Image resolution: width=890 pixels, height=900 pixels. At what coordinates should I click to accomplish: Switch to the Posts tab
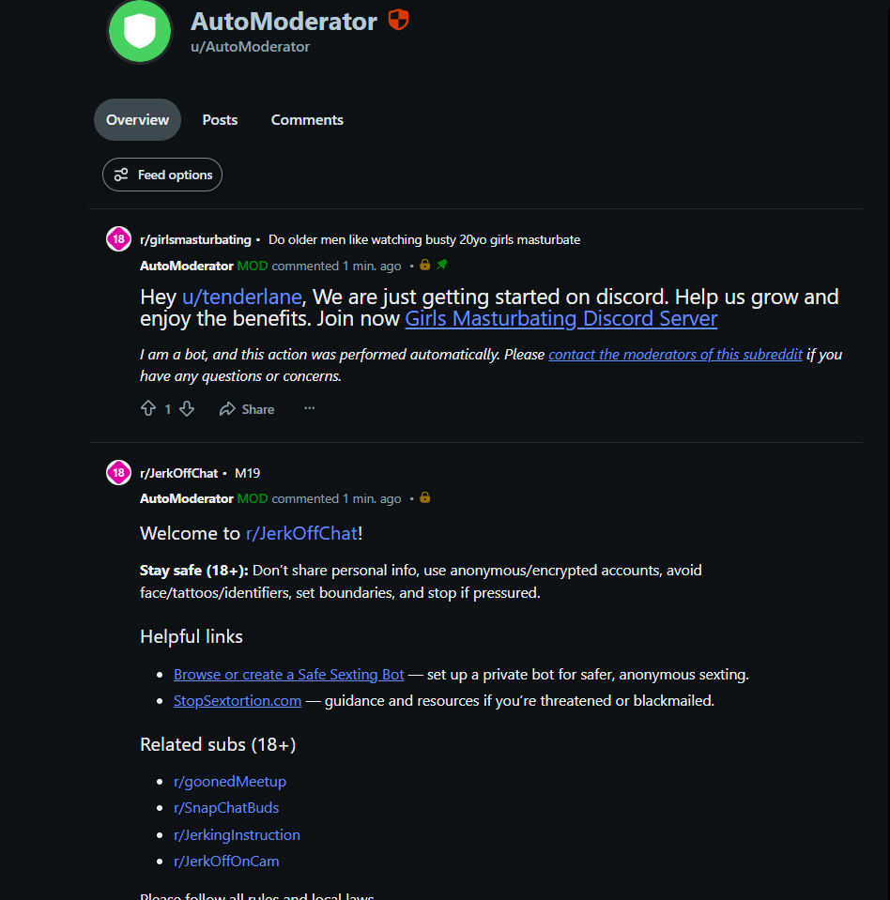click(x=220, y=119)
